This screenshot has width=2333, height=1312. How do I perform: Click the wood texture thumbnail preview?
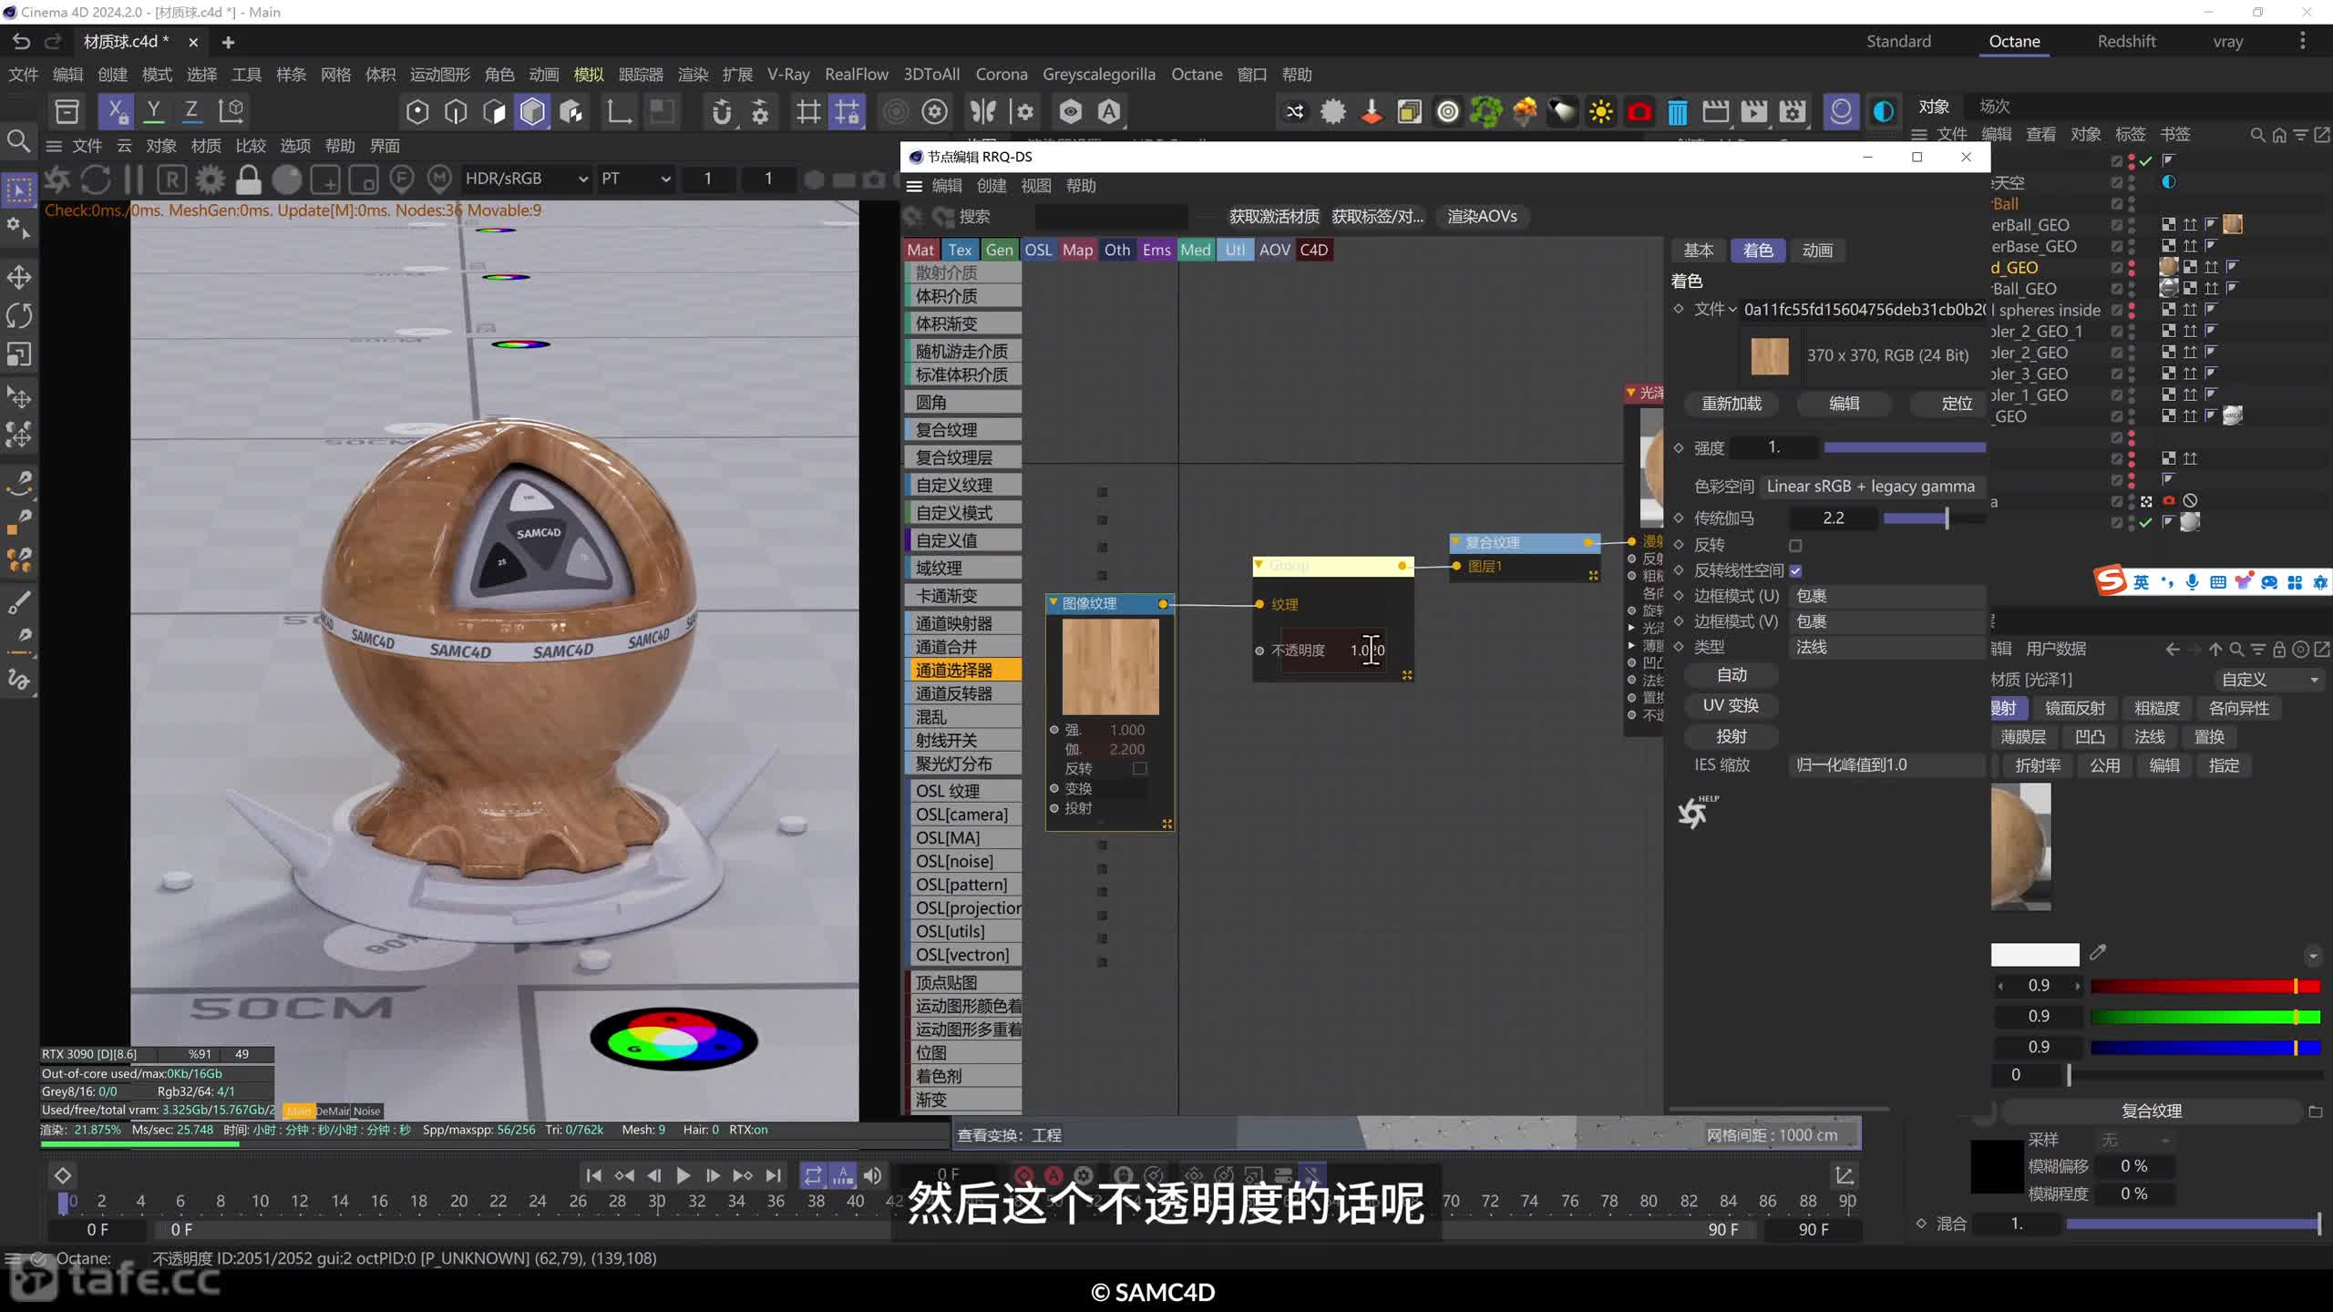pos(1769,355)
